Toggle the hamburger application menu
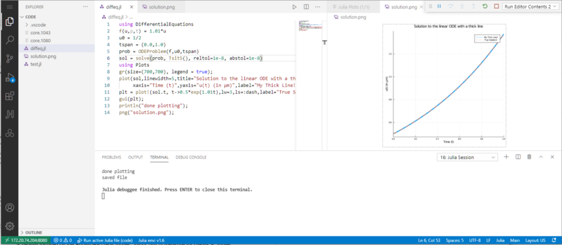The width and height of the screenshot is (562, 245). pyautogui.click(x=10, y=7)
